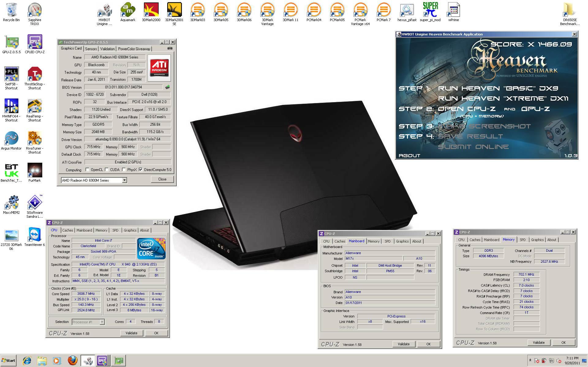Click GPU-Z BIOS Version field

(123, 87)
